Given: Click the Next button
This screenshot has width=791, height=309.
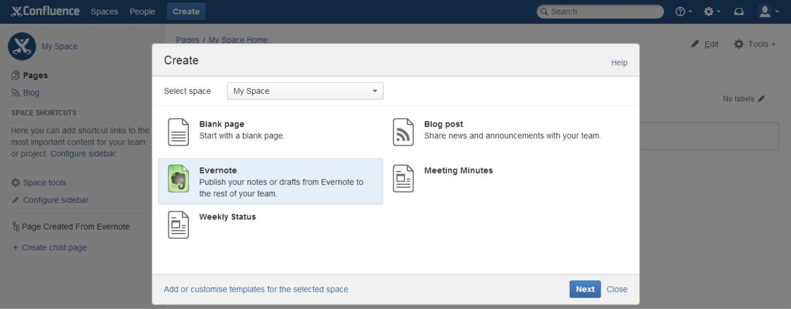Looking at the screenshot, I should click(585, 289).
